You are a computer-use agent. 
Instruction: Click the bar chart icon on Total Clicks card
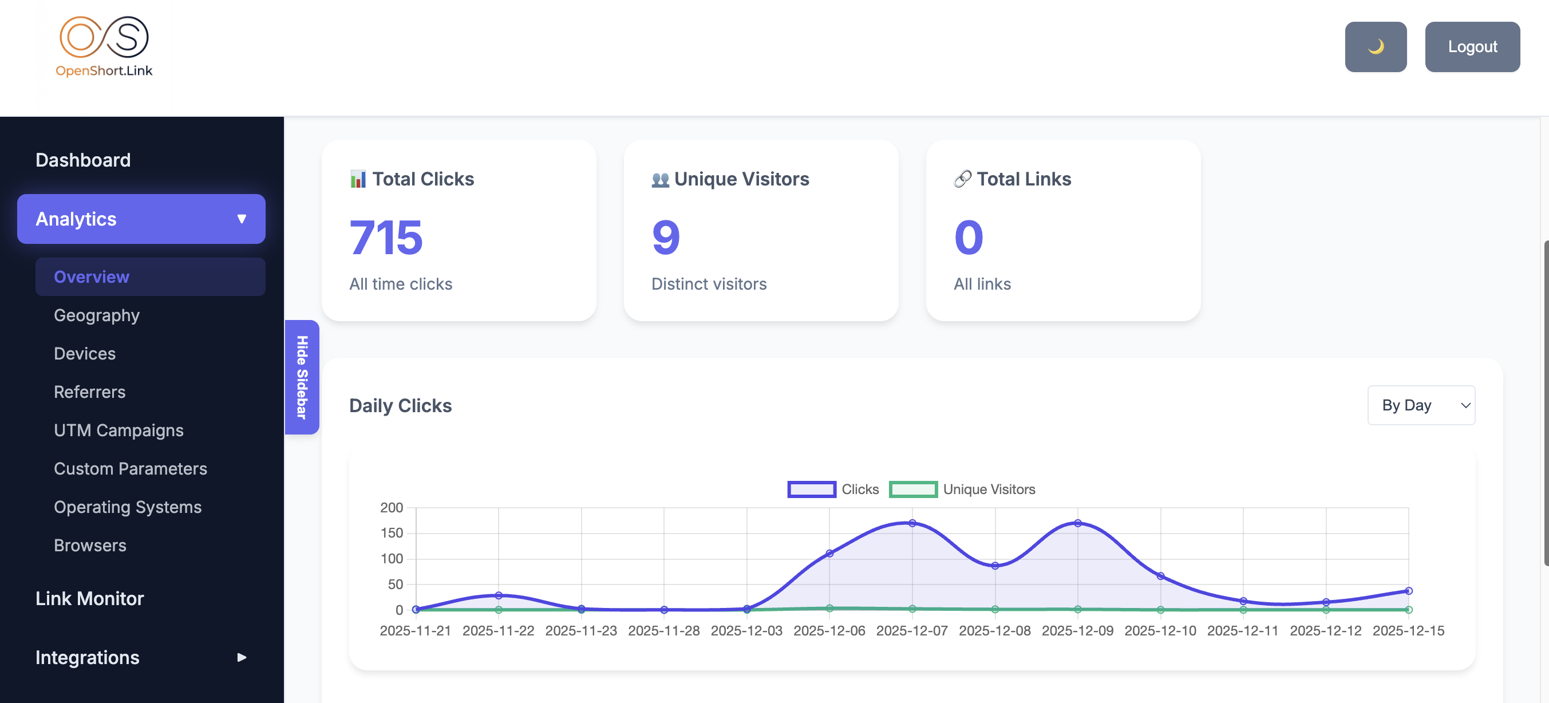[x=358, y=179]
